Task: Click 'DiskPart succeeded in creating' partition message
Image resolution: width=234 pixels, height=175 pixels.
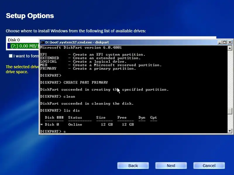Action: click(104, 90)
